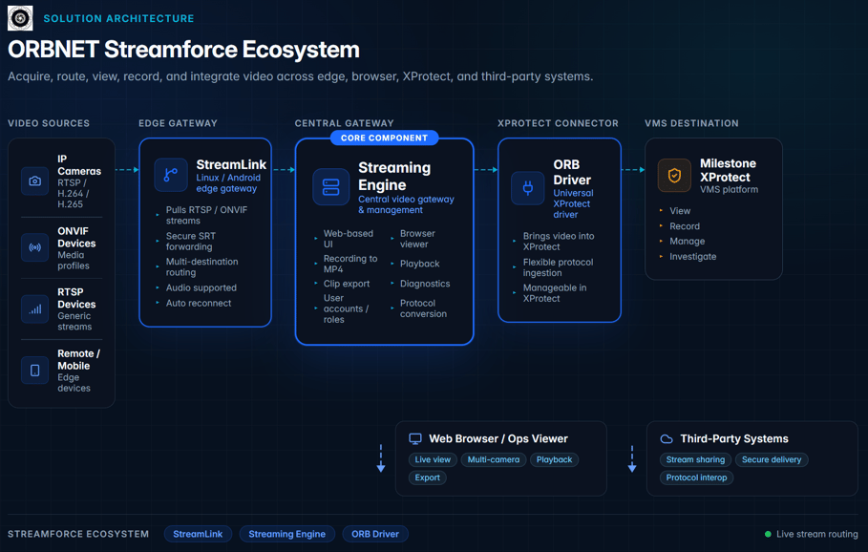This screenshot has height=552, width=868.
Task: Click the StreamLink pill in the footer
Action: click(x=198, y=534)
